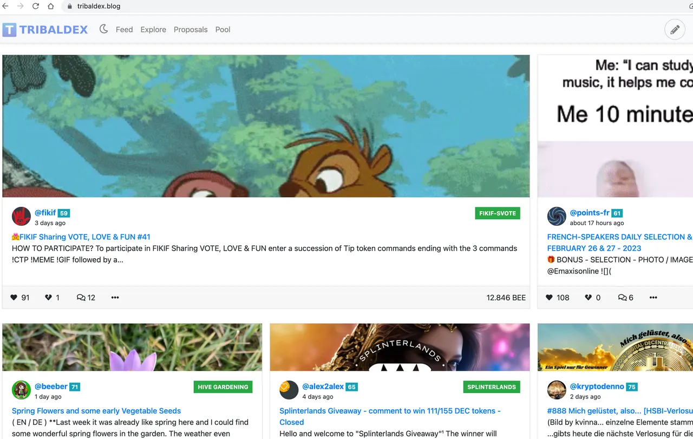Open Spring Flowers and some early Vegetable Seeds
Image resolution: width=693 pixels, height=439 pixels.
(x=96, y=411)
